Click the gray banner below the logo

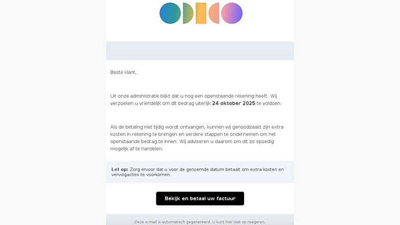200,51
